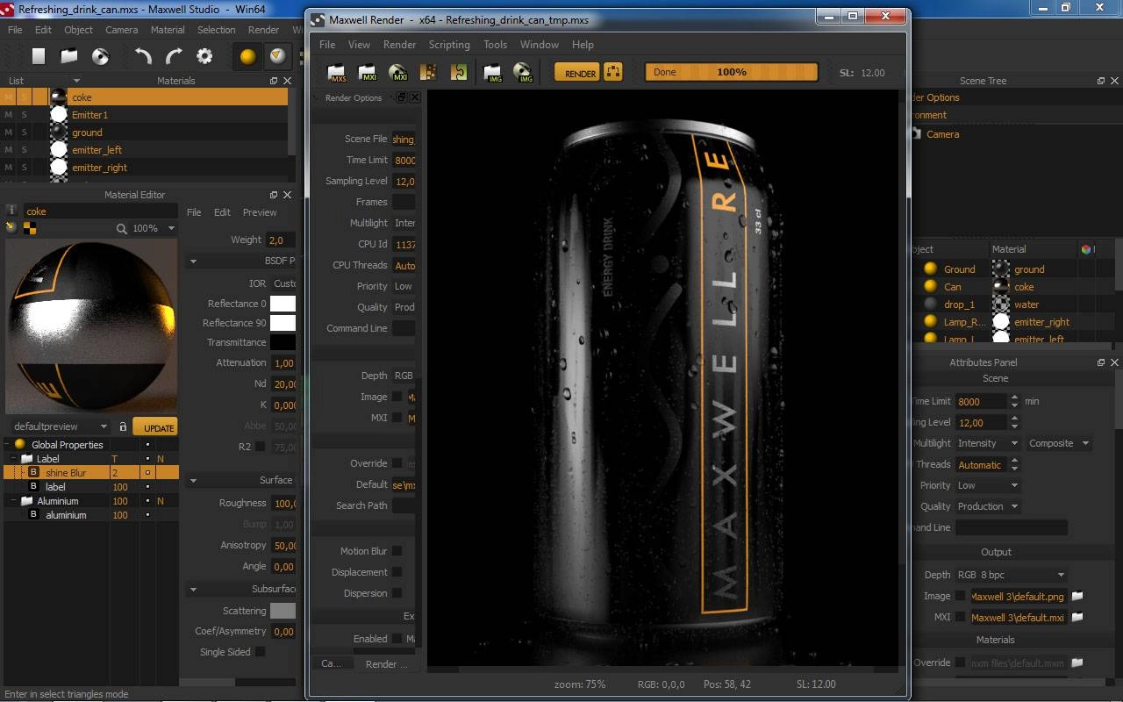Open Selection menu in Maxwell Studio
1123x702 pixels.
[216, 30]
